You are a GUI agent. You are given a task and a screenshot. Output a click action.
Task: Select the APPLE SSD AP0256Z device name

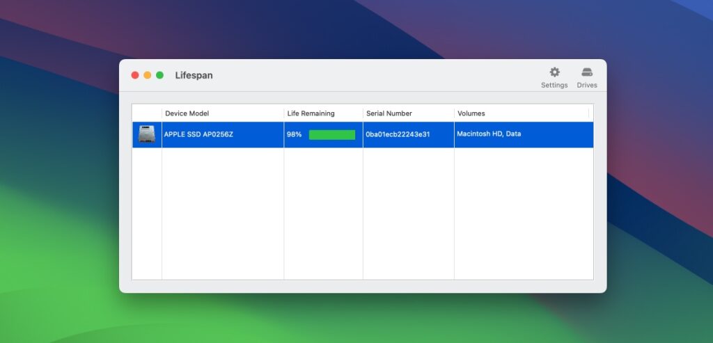pyautogui.click(x=198, y=134)
